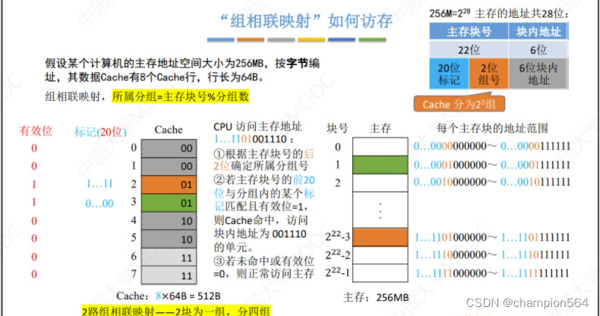Click the red 有效位 column heading

point(36,131)
